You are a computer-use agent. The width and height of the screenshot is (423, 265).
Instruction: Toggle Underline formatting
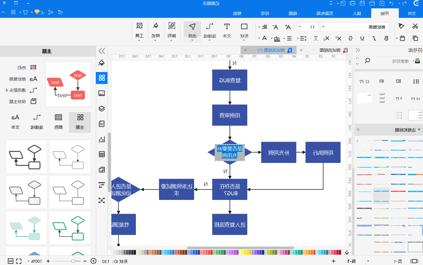click(x=362, y=38)
